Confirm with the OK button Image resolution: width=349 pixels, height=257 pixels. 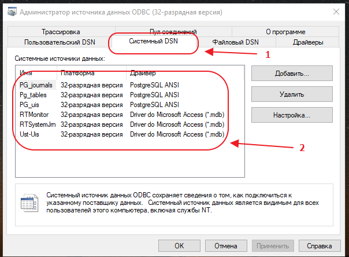179,245
